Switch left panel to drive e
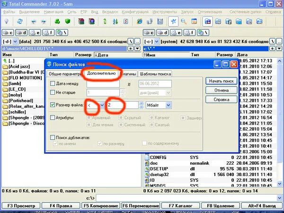The width and height of the screenshot is (284, 213). click(x=35, y=33)
